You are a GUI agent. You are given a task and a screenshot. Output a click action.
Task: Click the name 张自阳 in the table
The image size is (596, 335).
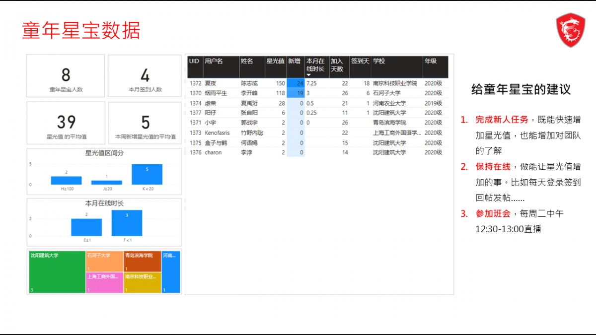coord(249,113)
